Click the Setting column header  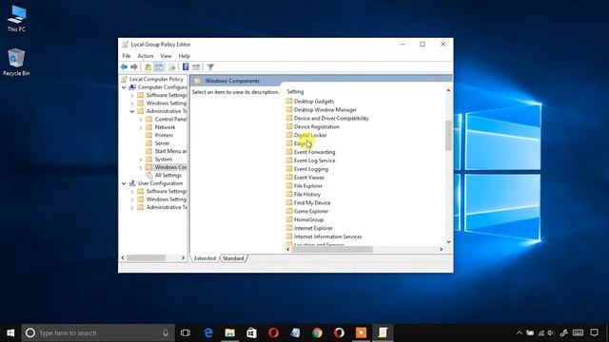click(x=295, y=92)
